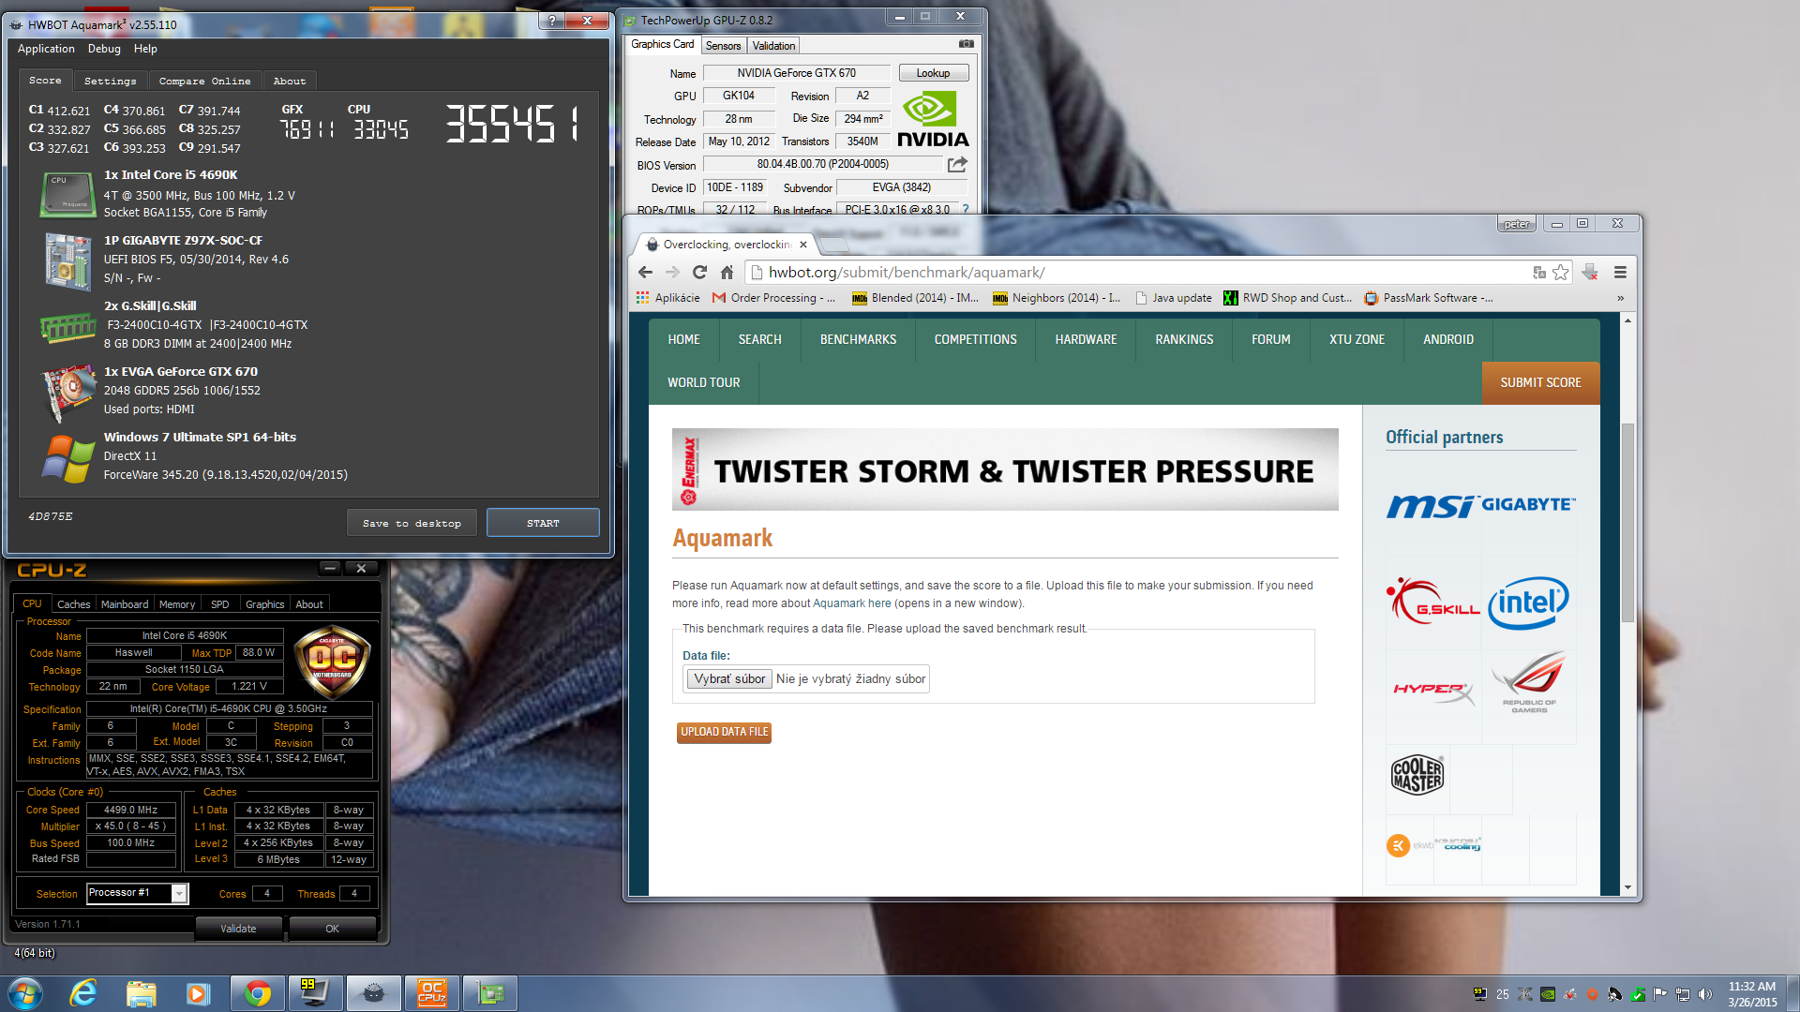Reload the hwbot page in Chrome
The width and height of the screenshot is (1800, 1012).
tap(699, 273)
